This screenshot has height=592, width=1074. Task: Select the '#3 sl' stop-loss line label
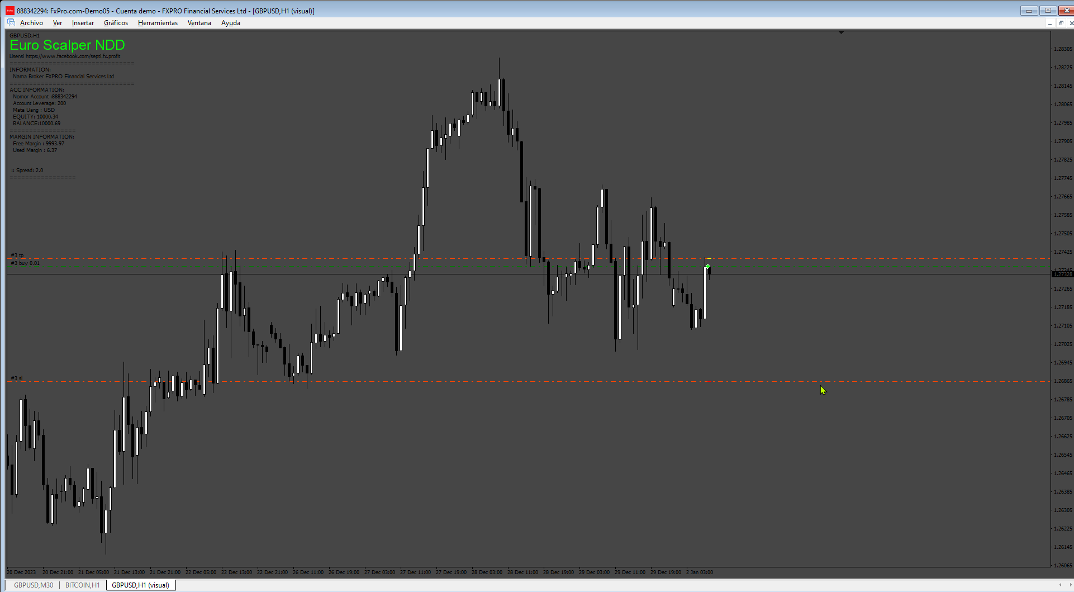coord(17,378)
